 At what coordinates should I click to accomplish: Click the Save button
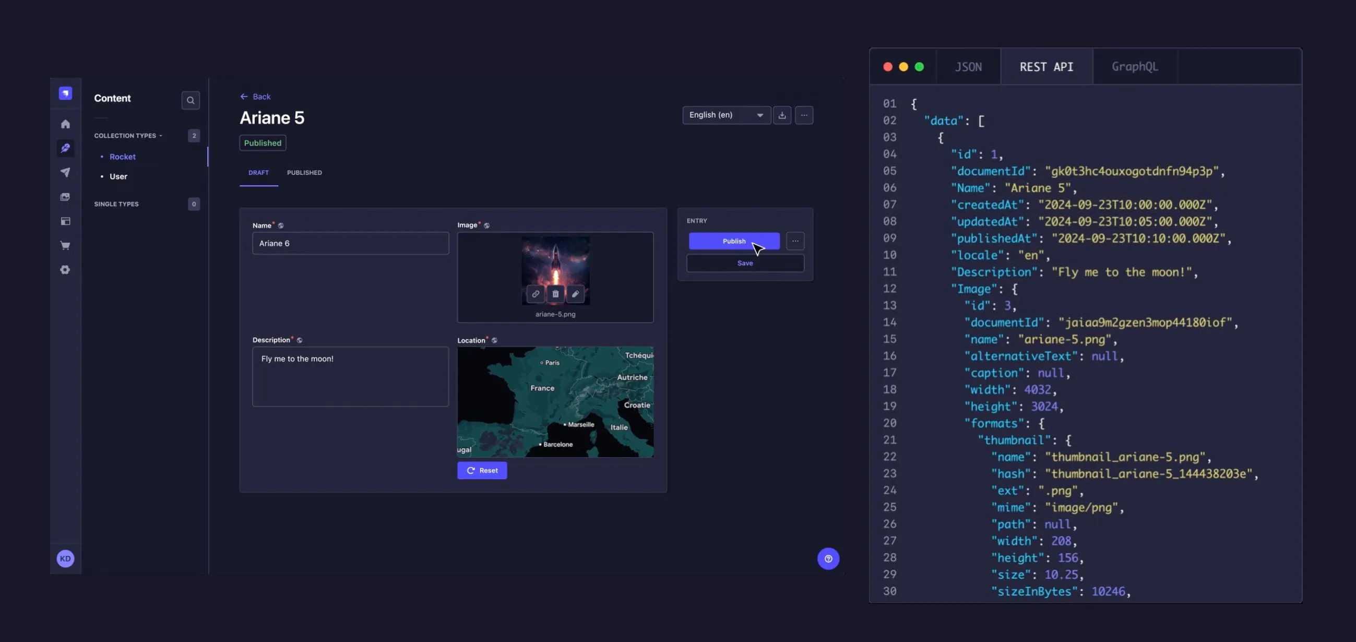(x=745, y=263)
